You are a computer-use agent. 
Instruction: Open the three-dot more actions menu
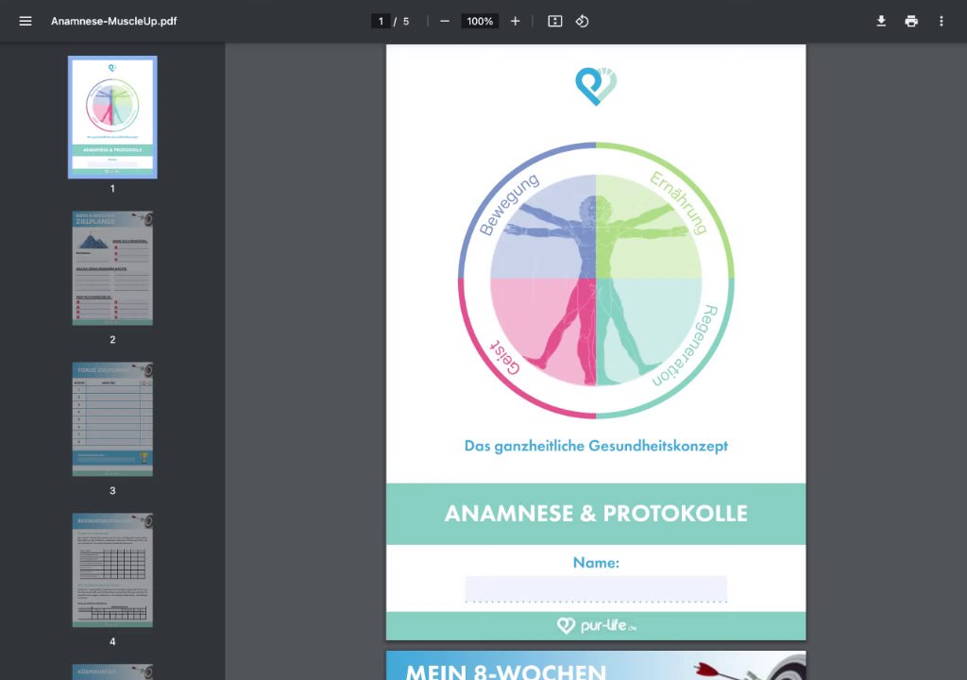942,21
